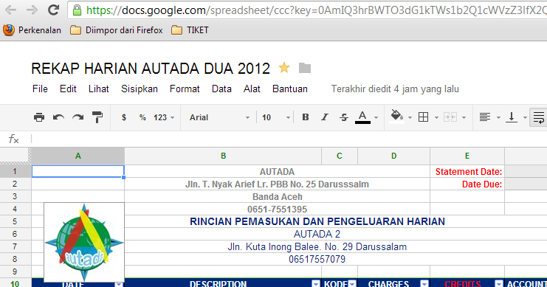The image size is (547, 287).
Task: Open horizontal align options
Action: click(x=484, y=117)
